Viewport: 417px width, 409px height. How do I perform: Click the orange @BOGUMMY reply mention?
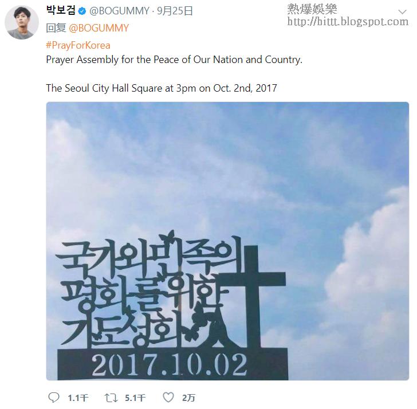point(99,28)
